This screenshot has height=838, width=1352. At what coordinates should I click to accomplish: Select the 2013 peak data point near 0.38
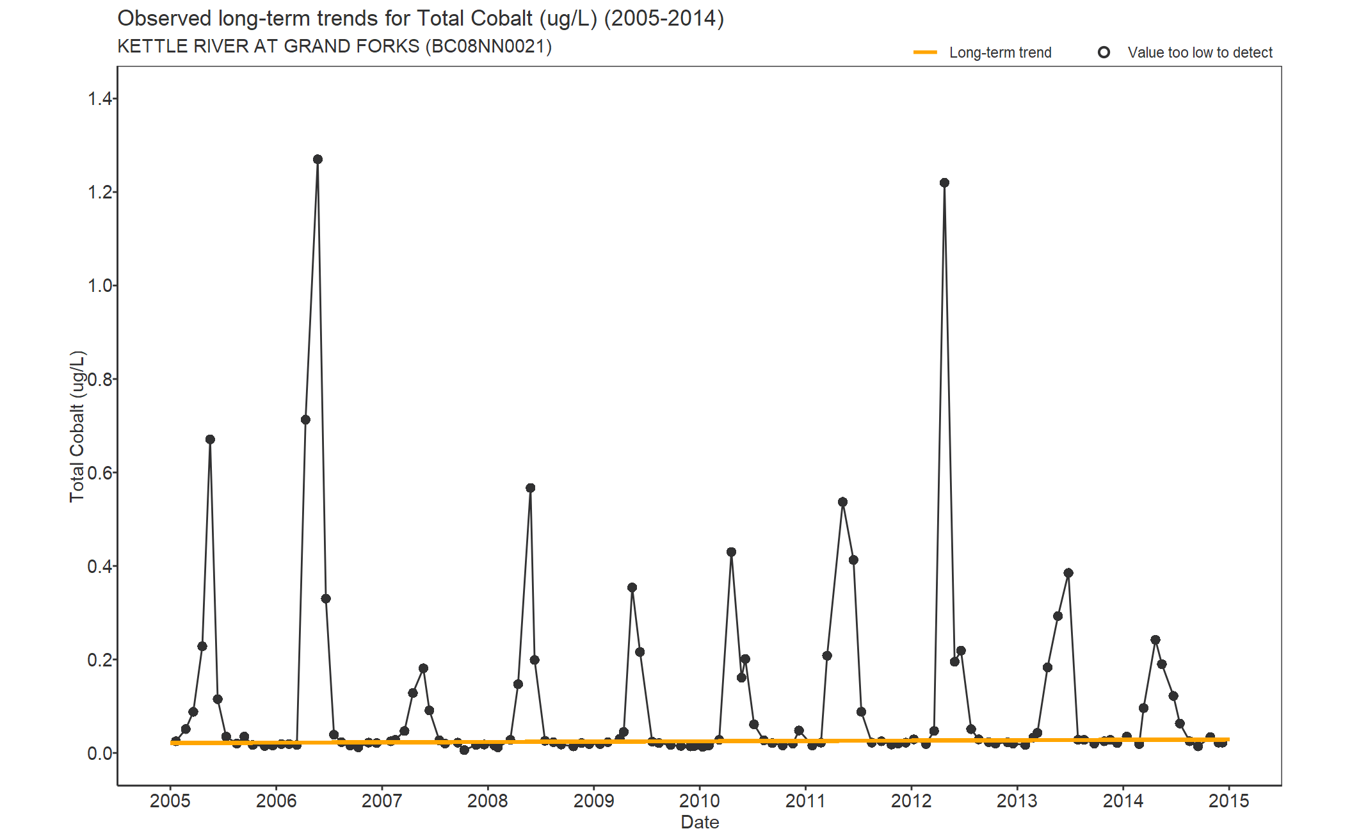1068,573
